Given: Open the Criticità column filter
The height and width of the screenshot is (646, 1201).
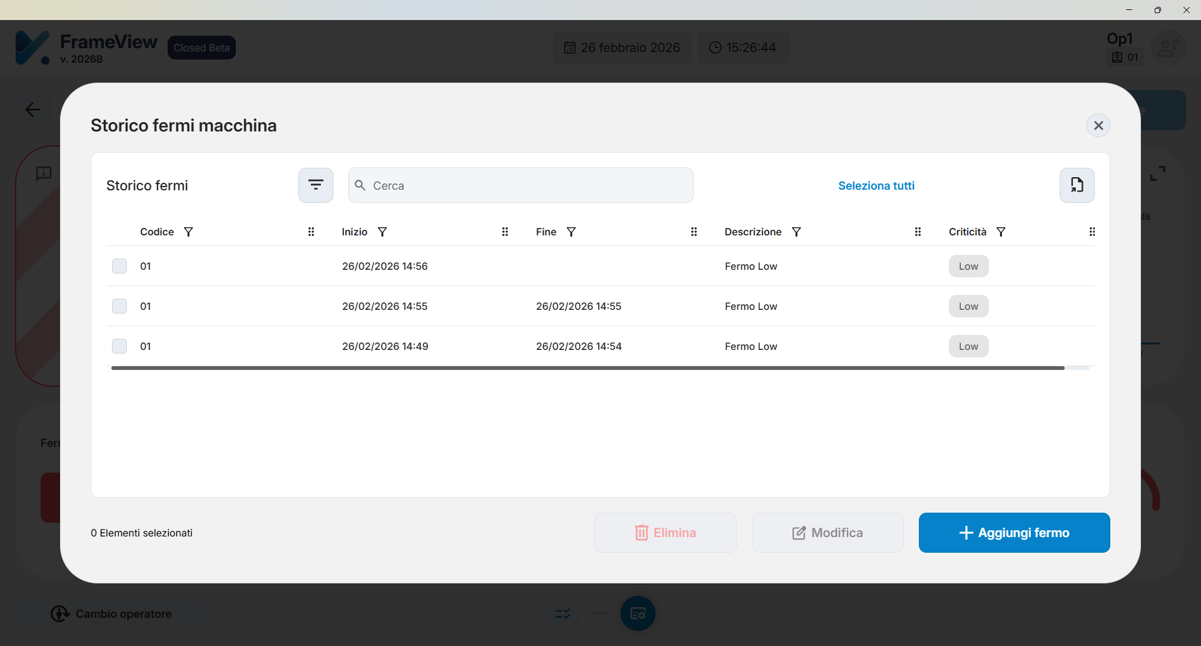Looking at the screenshot, I should tap(1001, 232).
